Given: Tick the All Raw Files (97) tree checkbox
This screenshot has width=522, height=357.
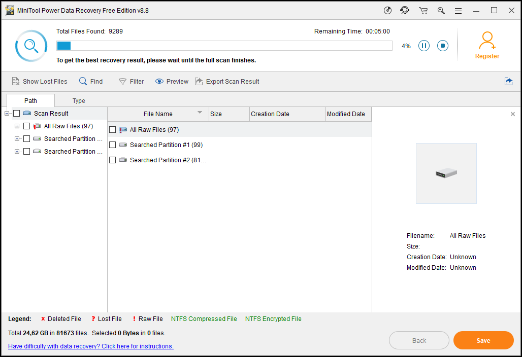Looking at the screenshot, I should [26, 126].
